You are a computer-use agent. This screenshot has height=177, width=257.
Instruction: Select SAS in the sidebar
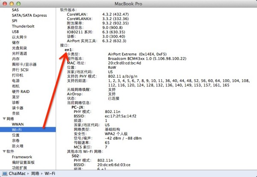pos(15,10)
